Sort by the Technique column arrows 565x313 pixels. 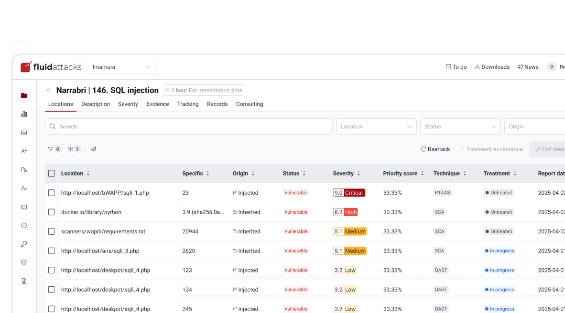pyautogui.click(x=465, y=173)
